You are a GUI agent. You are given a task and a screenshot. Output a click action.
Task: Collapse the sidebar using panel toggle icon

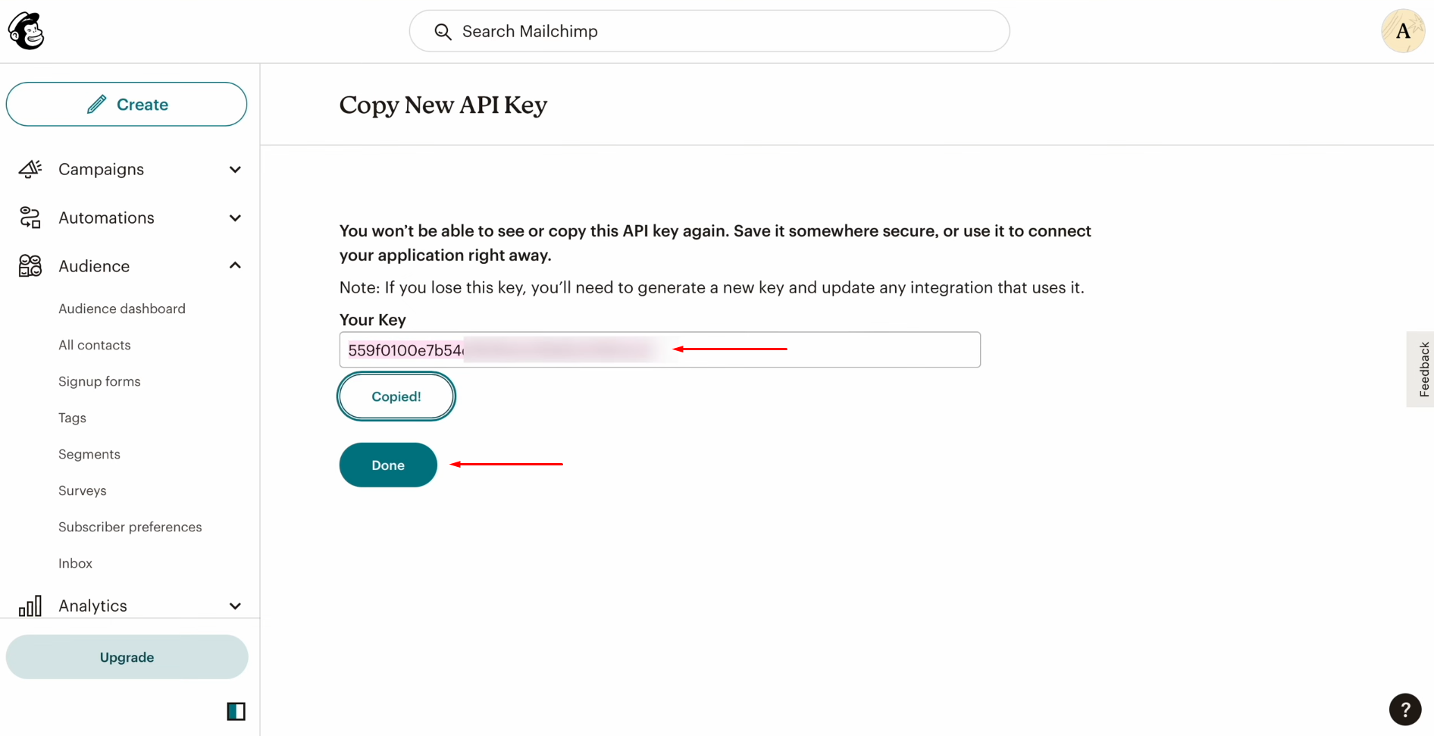(236, 711)
